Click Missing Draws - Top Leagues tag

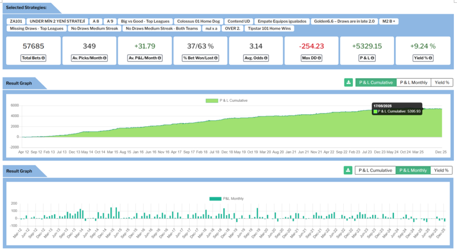(x=36, y=29)
